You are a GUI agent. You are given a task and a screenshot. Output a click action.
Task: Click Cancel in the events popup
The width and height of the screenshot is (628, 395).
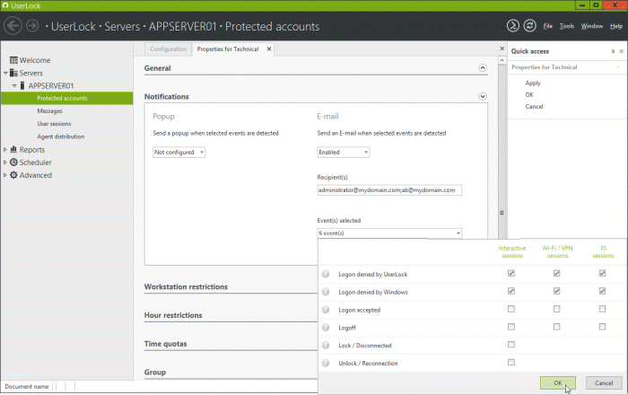pyautogui.click(x=604, y=383)
